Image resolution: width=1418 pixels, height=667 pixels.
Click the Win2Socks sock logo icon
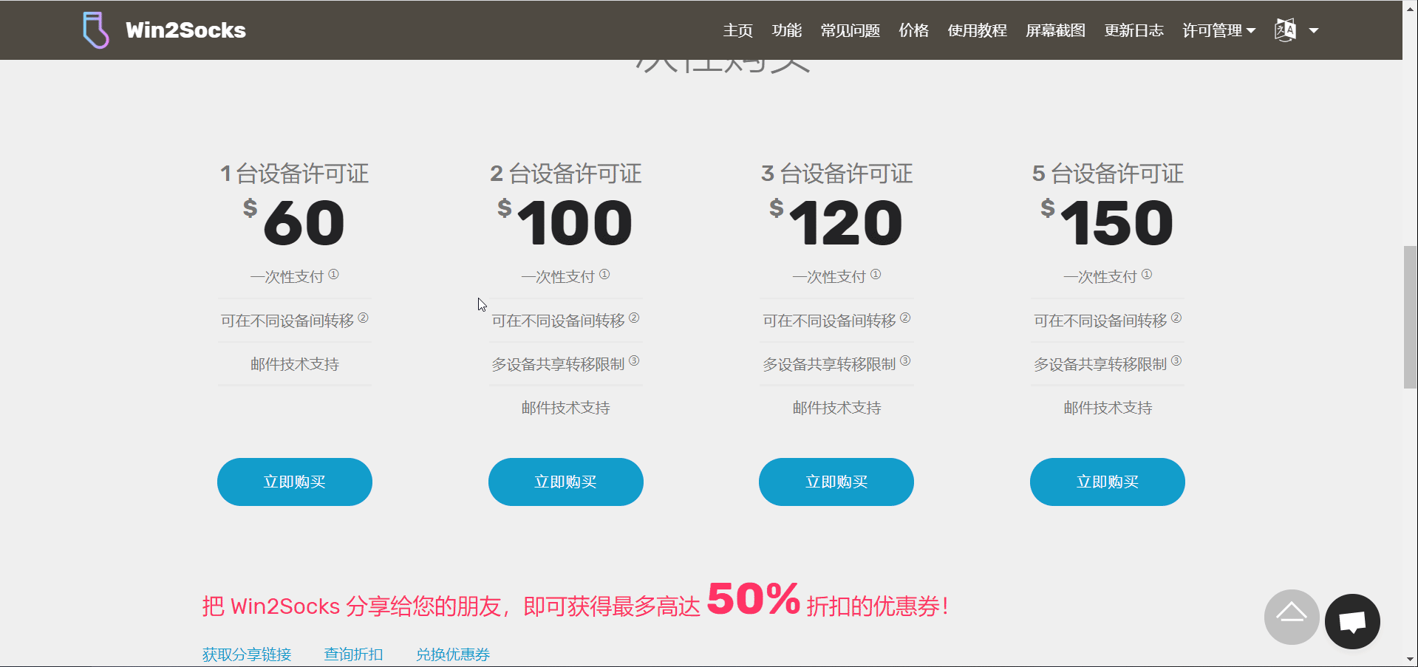tap(95, 30)
